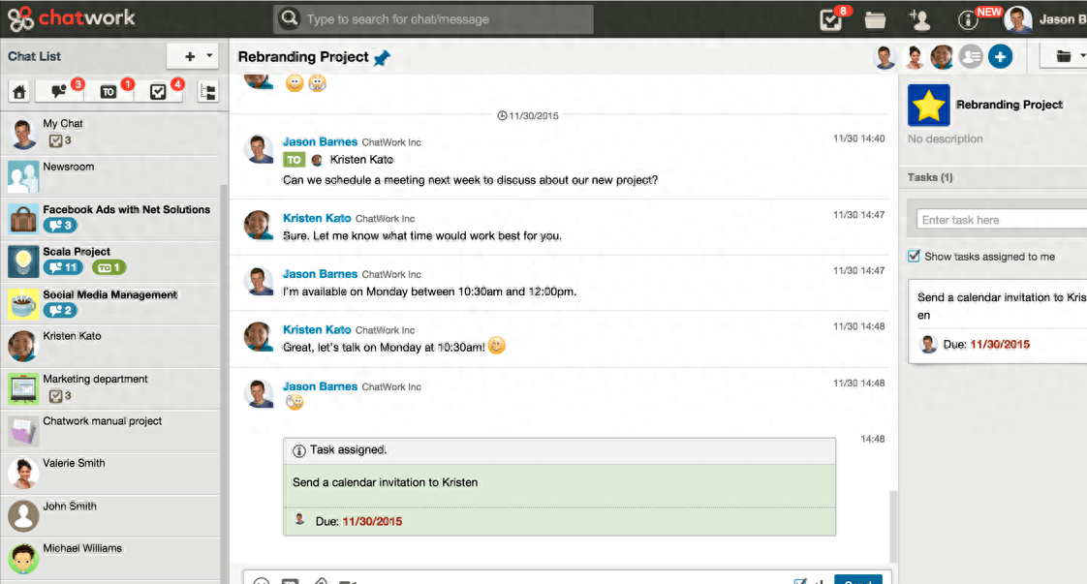
Task: Open the gray member list icon
Action: (x=971, y=57)
